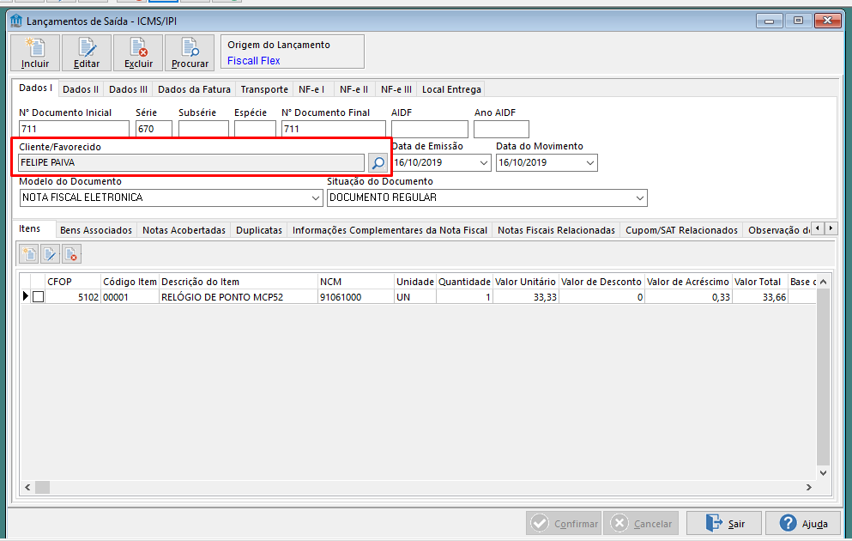Click the Descrição do Item column header

(239, 282)
